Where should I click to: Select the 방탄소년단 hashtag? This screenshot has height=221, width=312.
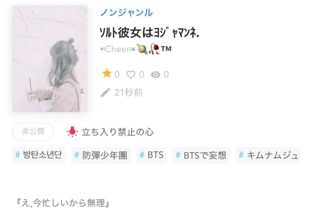coord(39,155)
